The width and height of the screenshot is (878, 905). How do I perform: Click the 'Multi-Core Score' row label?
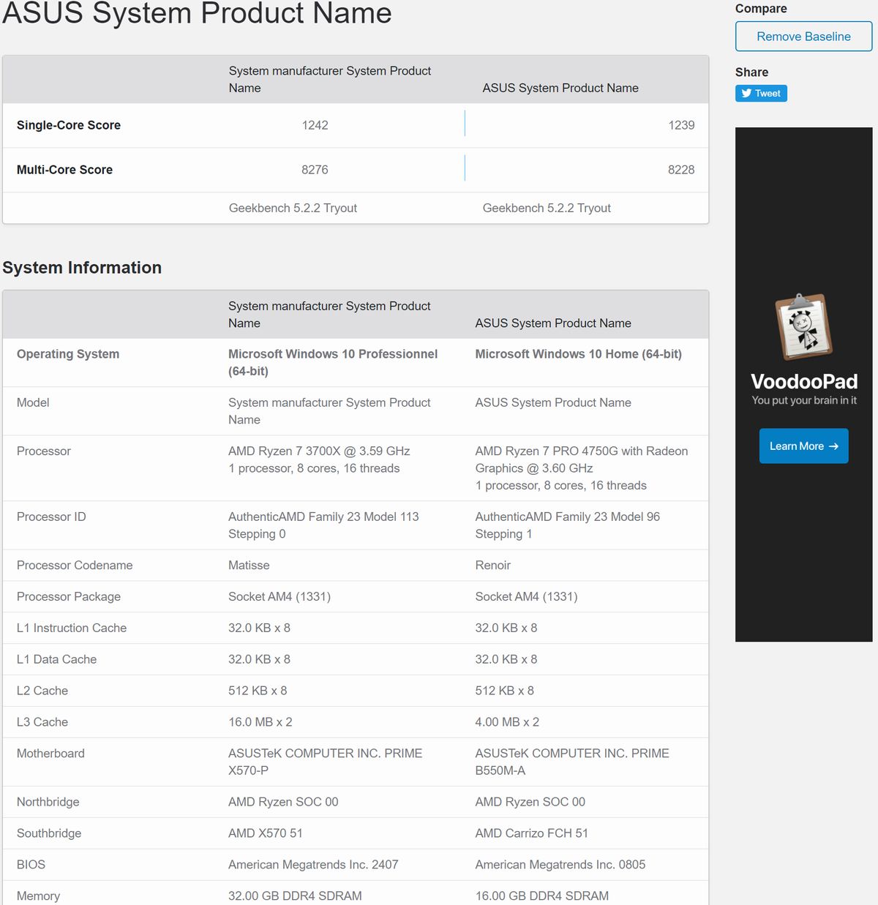[x=64, y=170]
